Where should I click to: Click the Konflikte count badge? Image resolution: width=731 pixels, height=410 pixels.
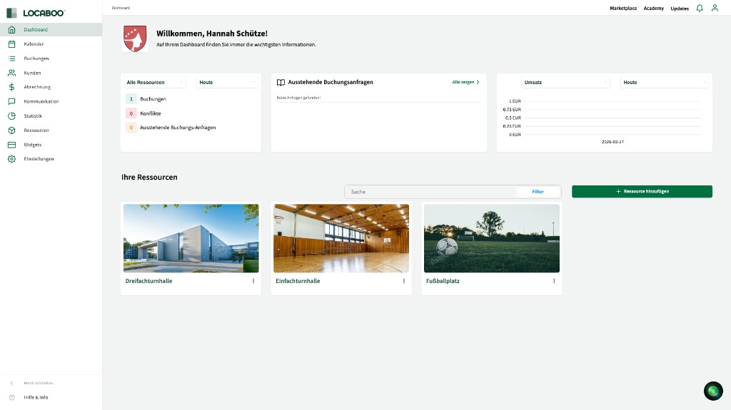(x=131, y=113)
